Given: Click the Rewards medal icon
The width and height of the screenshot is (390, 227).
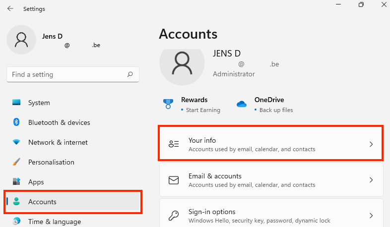Looking at the screenshot, I should [168, 104].
